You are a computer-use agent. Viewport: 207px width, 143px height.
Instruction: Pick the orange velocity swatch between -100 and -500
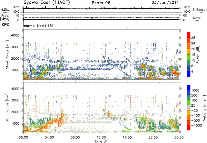tap(189, 118)
